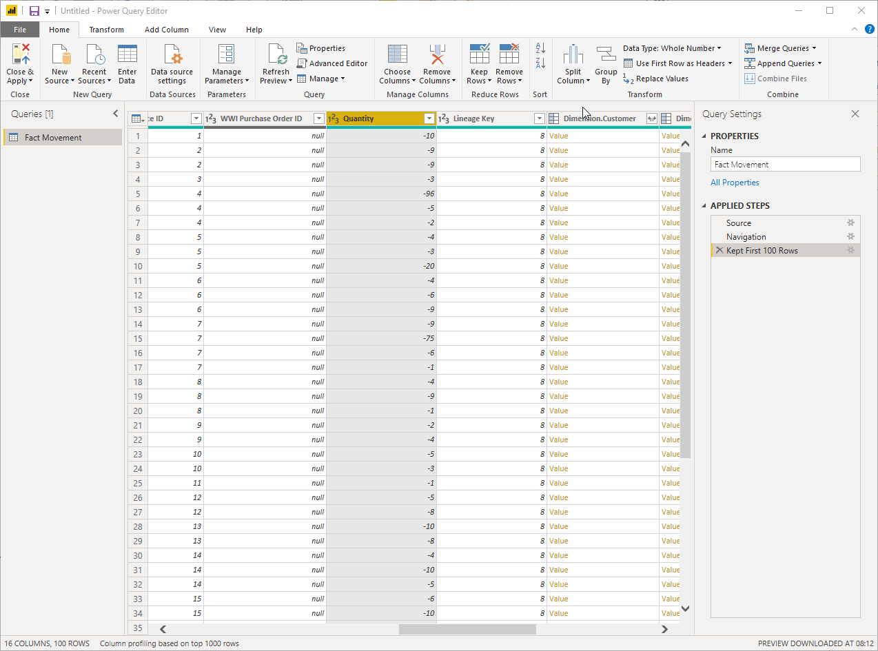Open the Quantity column filter dropdown
Viewport: 878px width, 651px height.
tap(429, 118)
